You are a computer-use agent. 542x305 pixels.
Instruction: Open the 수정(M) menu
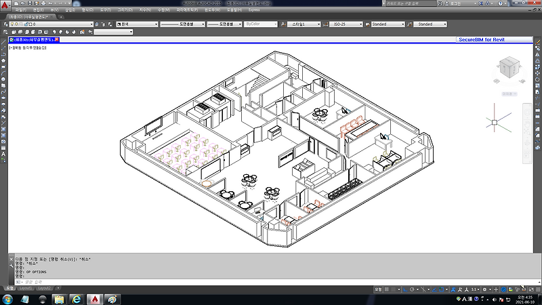click(163, 10)
